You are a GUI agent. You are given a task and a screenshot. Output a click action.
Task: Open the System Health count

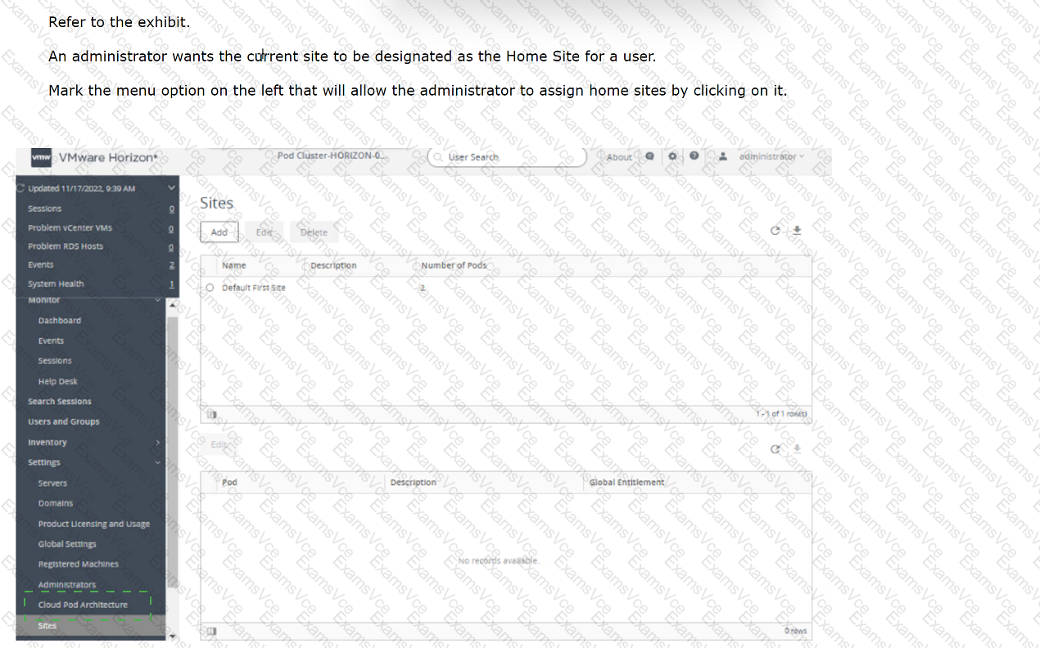coord(171,284)
